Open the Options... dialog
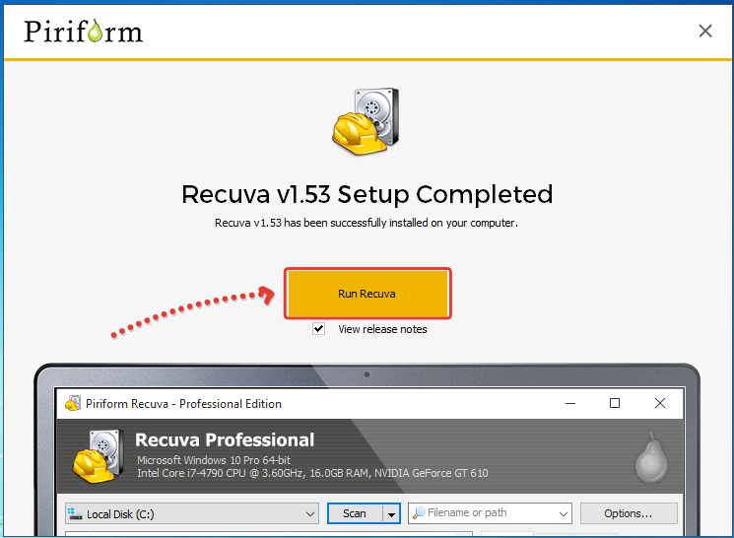 [628, 513]
